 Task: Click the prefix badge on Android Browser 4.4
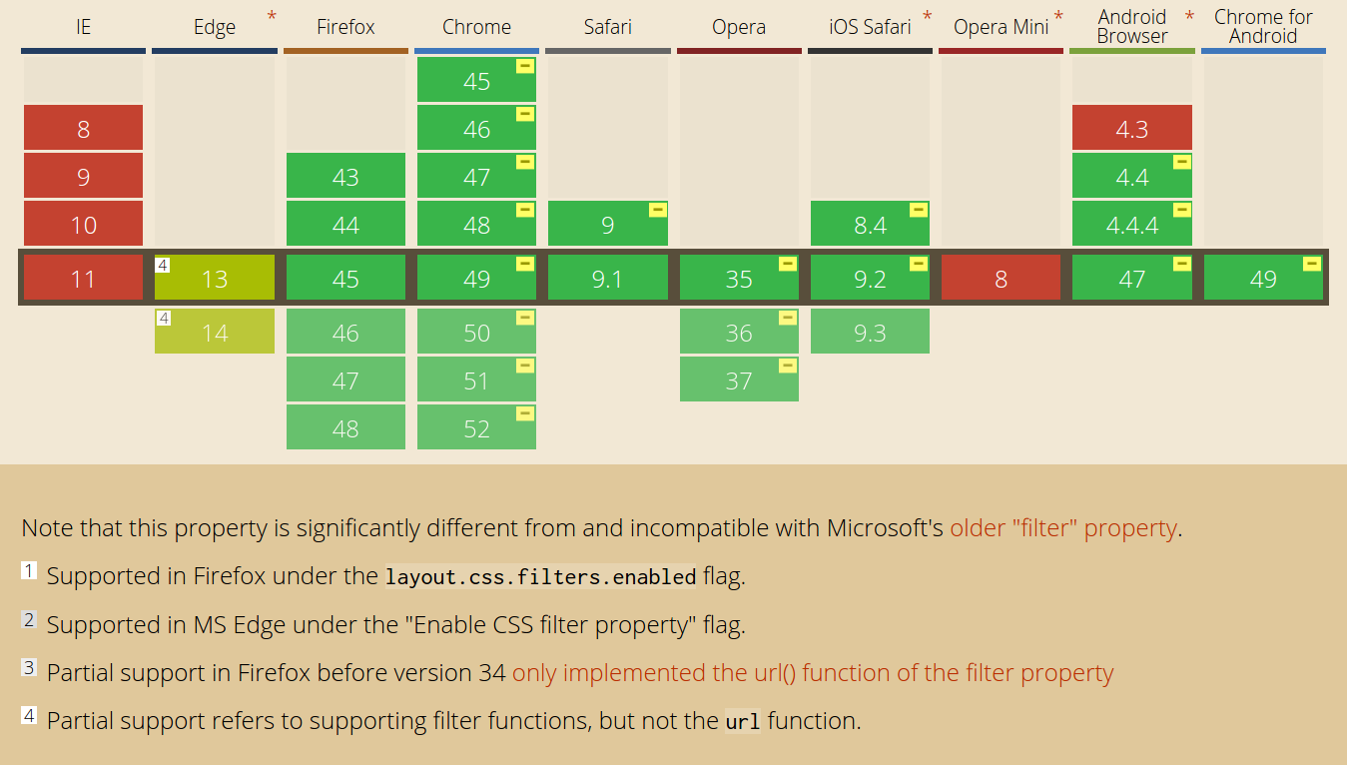(1182, 162)
